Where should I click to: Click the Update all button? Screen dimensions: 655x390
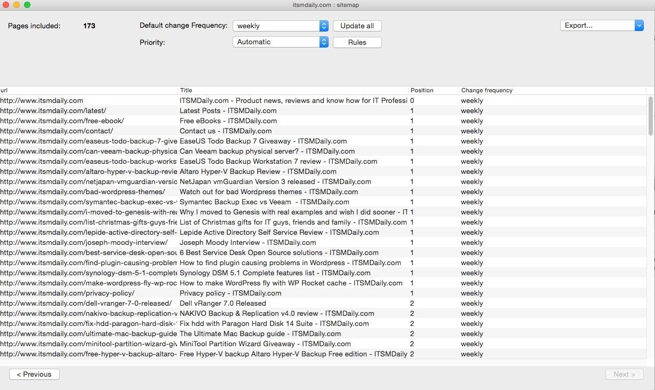pyautogui.click(x=357, y=26)
